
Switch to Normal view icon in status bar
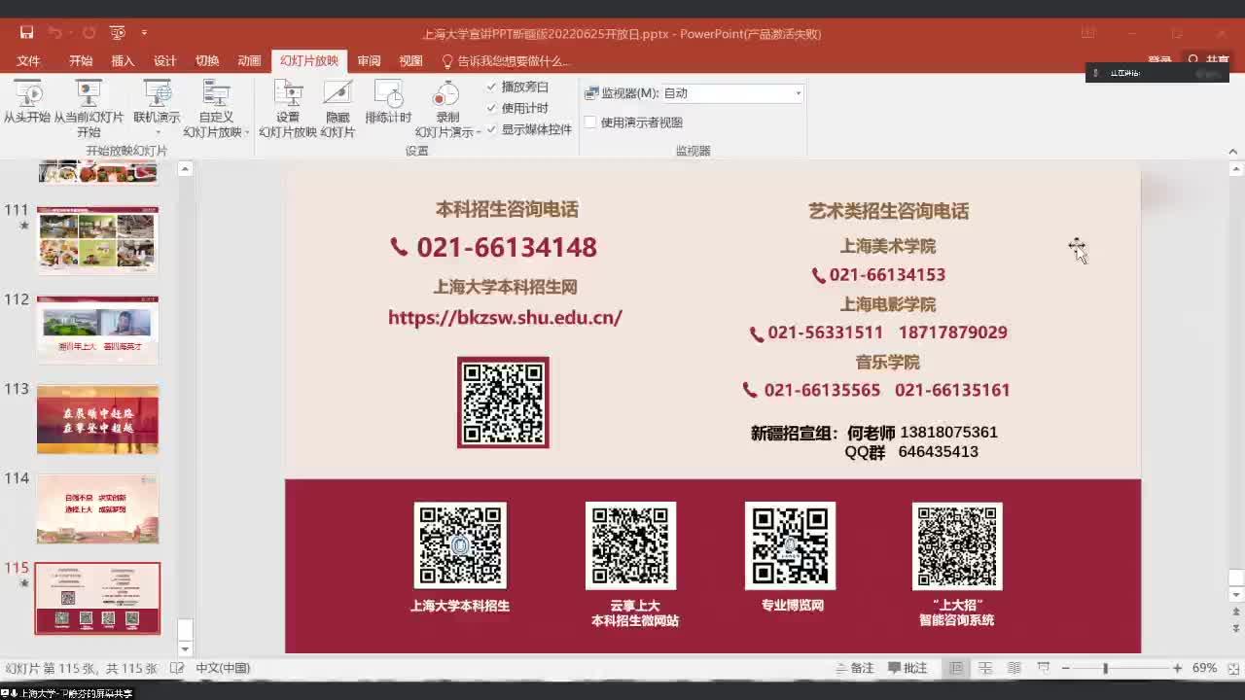point(956,668)
